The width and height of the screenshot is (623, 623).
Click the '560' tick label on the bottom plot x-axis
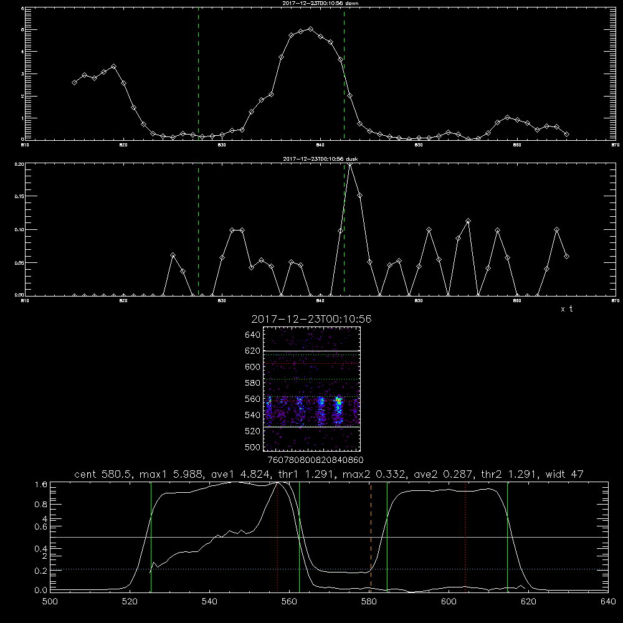click(289, 602)
